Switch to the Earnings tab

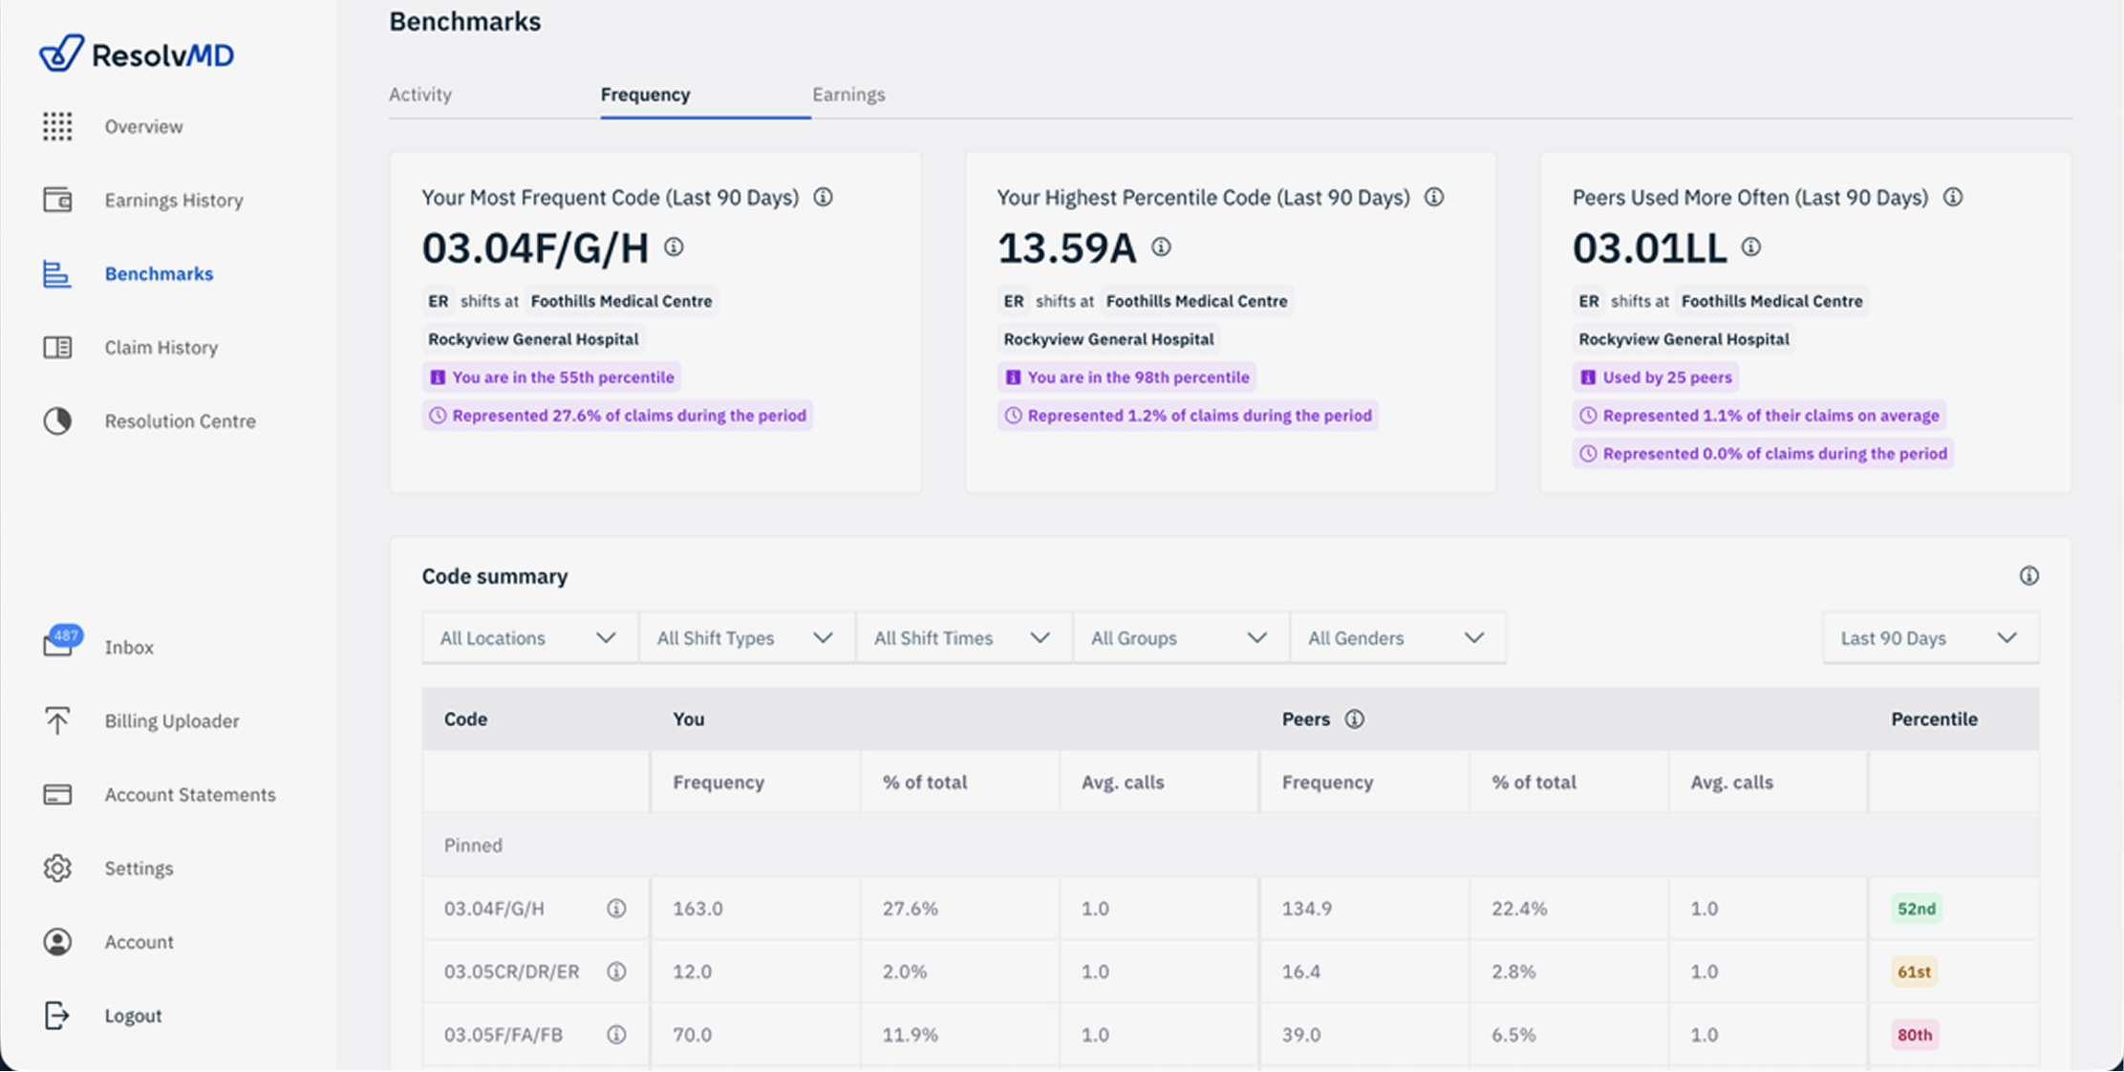(848, 95)
